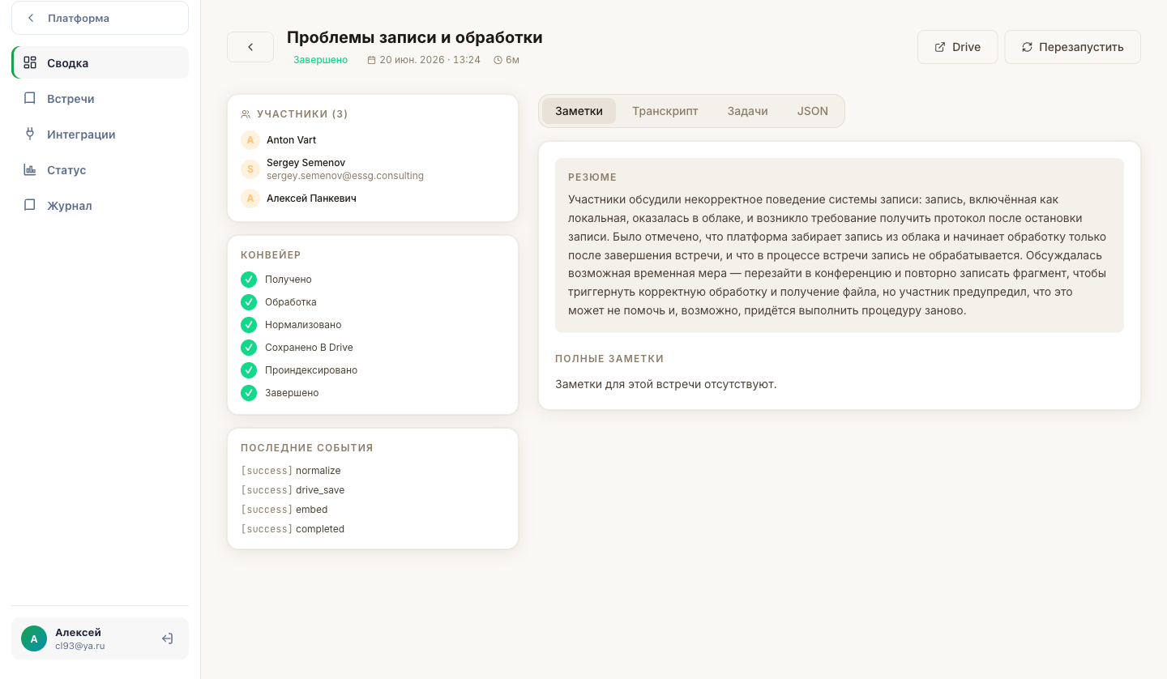Click the Встречи sidebar icon
Image resolution: width=1167 pixels, height=679 pixels.
[x=30, y=98]
